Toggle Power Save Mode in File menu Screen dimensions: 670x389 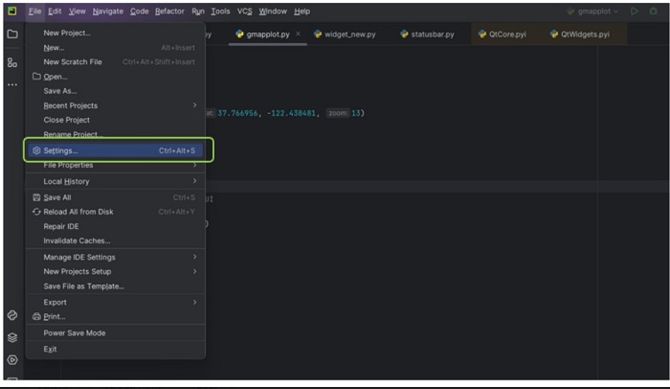(x=75, y=333)
